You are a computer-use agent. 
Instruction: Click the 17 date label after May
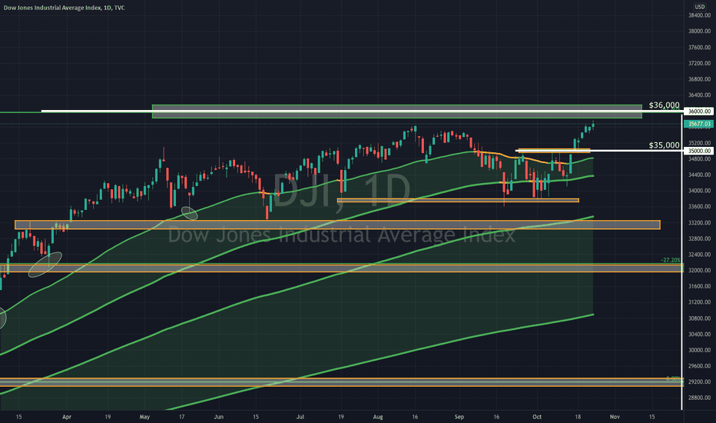182,417
